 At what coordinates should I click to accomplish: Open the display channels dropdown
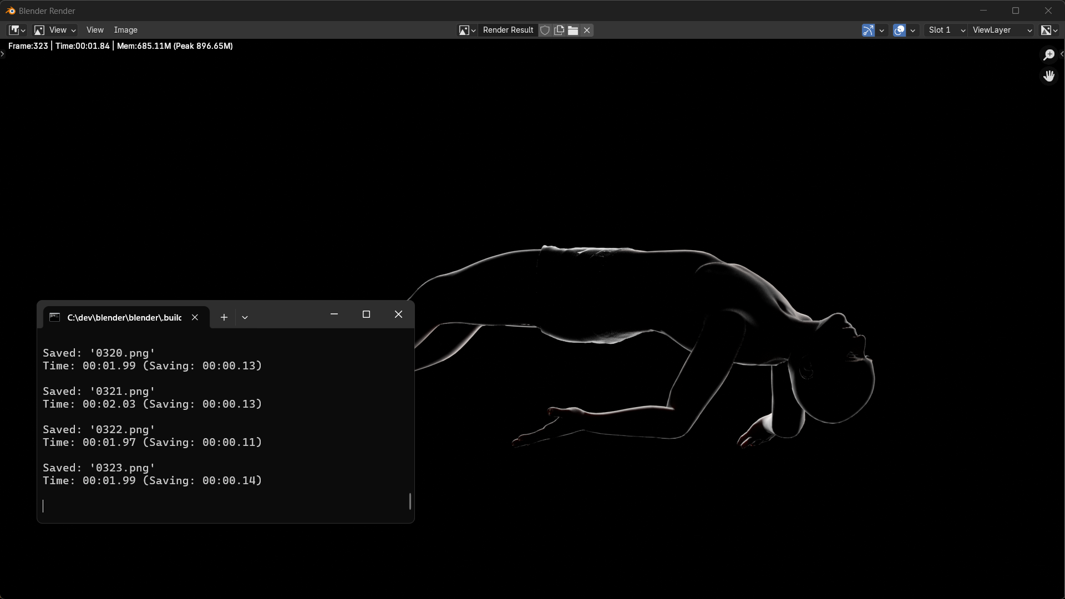coord(1048,30)
